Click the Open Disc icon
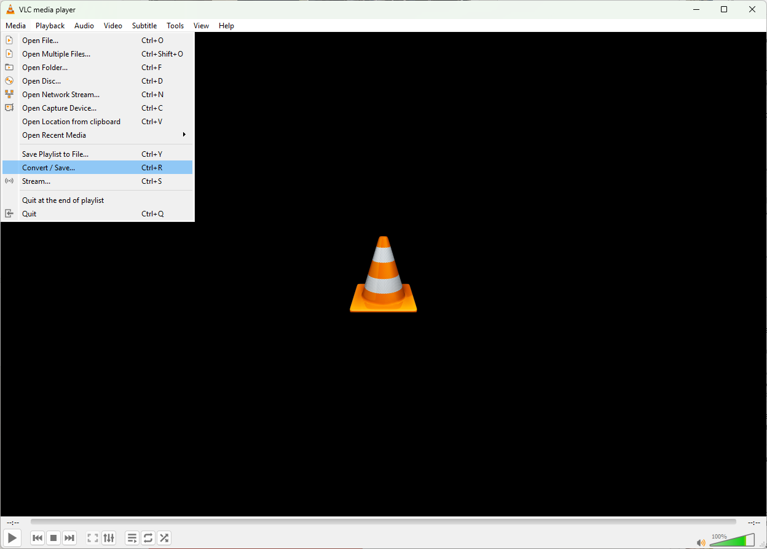The width and height of the screenshot is (767, 549). [x=9, y=81]
